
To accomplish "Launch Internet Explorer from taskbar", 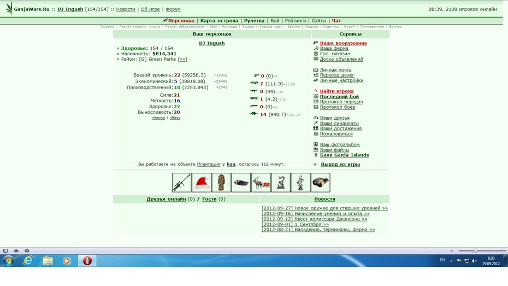I will (28, 261).
